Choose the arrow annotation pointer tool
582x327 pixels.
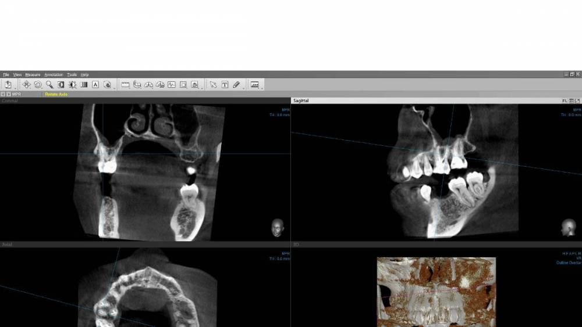click(213, 85)
